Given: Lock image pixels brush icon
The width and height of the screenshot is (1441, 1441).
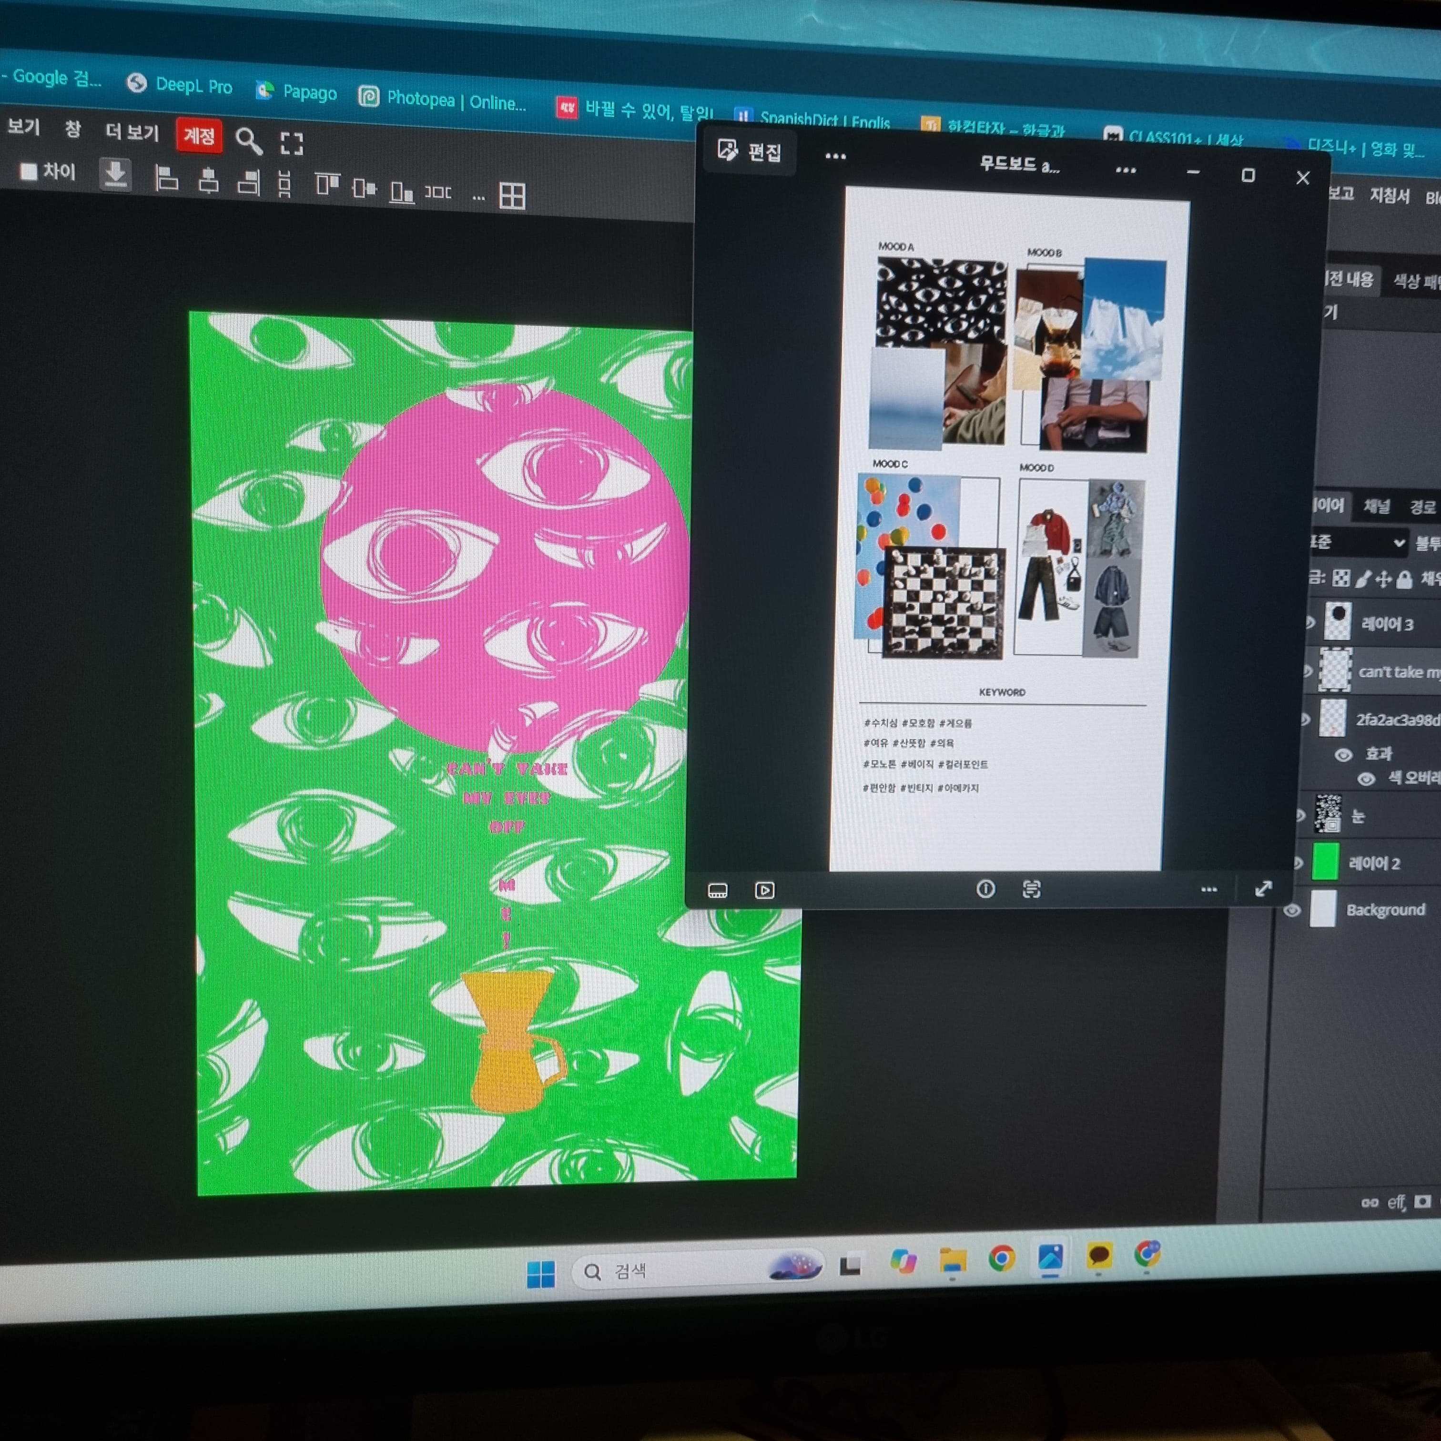Looking at the screenshot, I should pyautogui.click(x=1363, y=579).
